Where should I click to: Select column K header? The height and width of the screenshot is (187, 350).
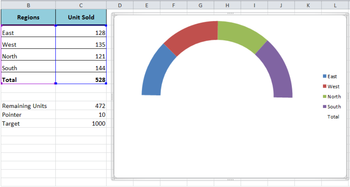308,5
